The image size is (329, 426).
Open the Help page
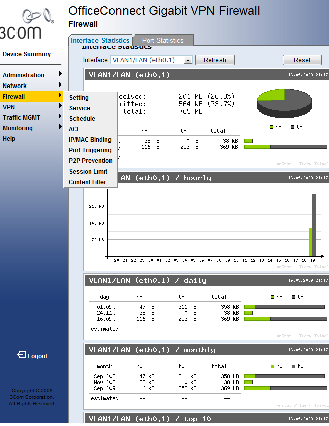coord(9,139)
